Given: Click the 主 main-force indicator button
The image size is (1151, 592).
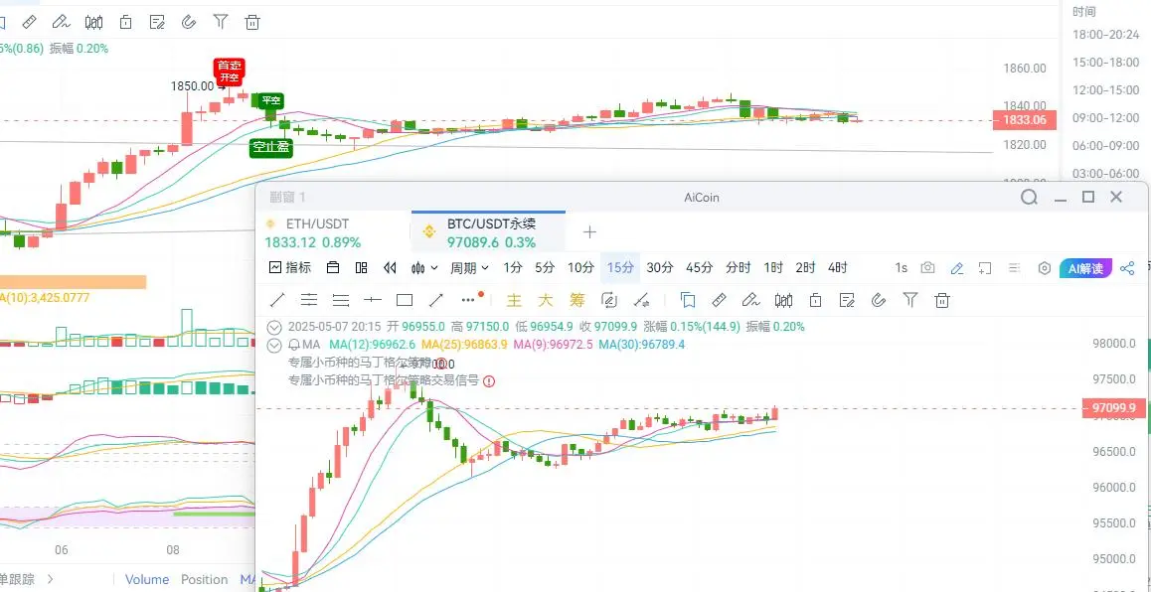Looking at the screenshot, I should (x=515, y=299).
